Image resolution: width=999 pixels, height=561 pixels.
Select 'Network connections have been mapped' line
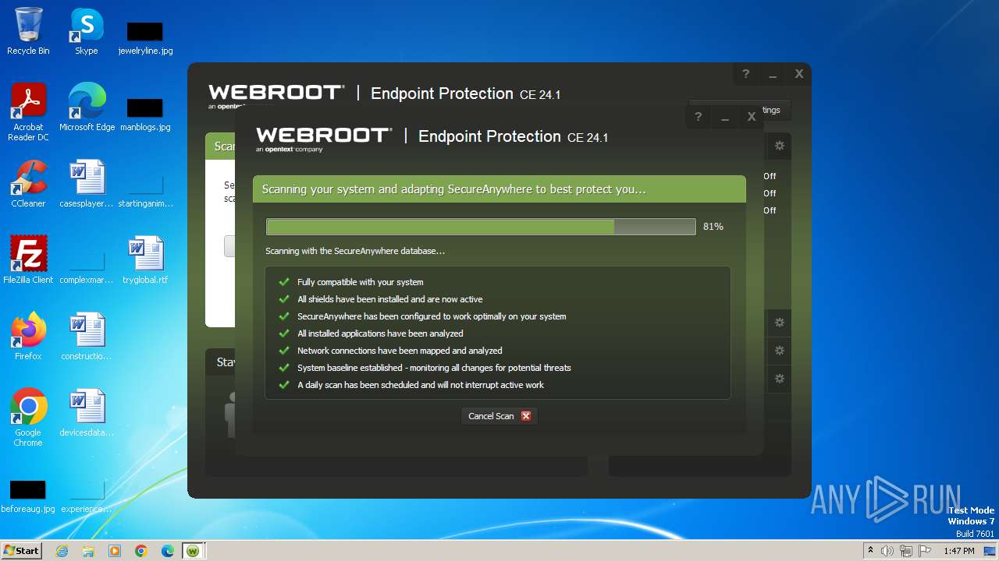point(400,351)
